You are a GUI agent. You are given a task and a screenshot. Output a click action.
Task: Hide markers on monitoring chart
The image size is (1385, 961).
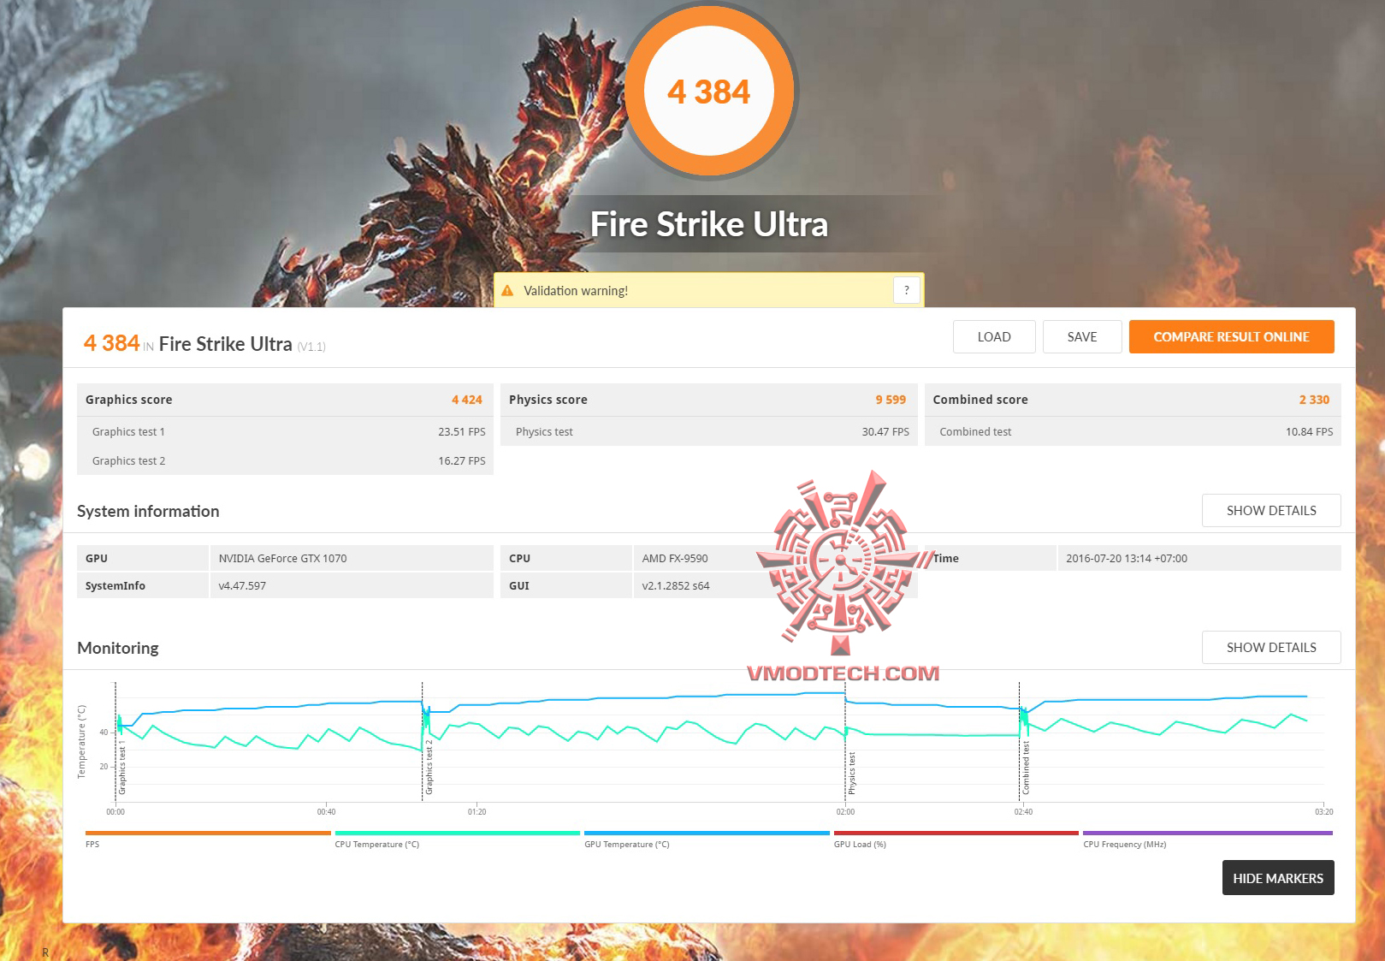click(1278, 878)
